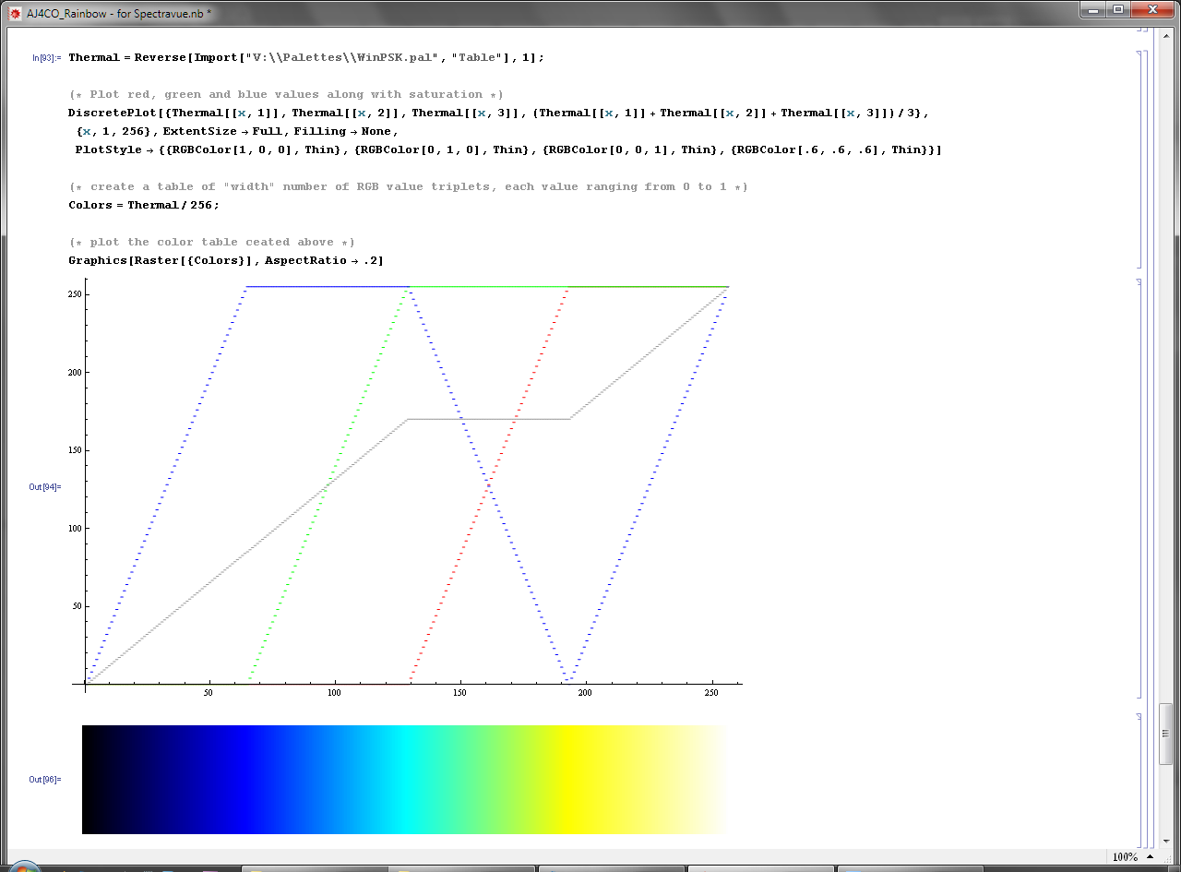Screen dimensions: 1181x872
Task: Click the Out[96]= cell label
Action: [44, 780]
